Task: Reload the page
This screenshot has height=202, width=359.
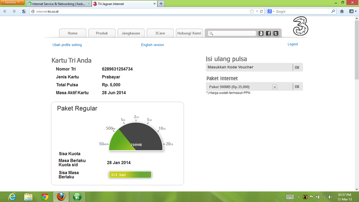Action: (261, 12)
